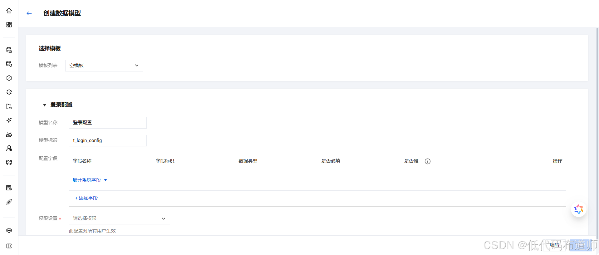Go back using the blue arrow
599x255 pixels.
tap(29, 13)
